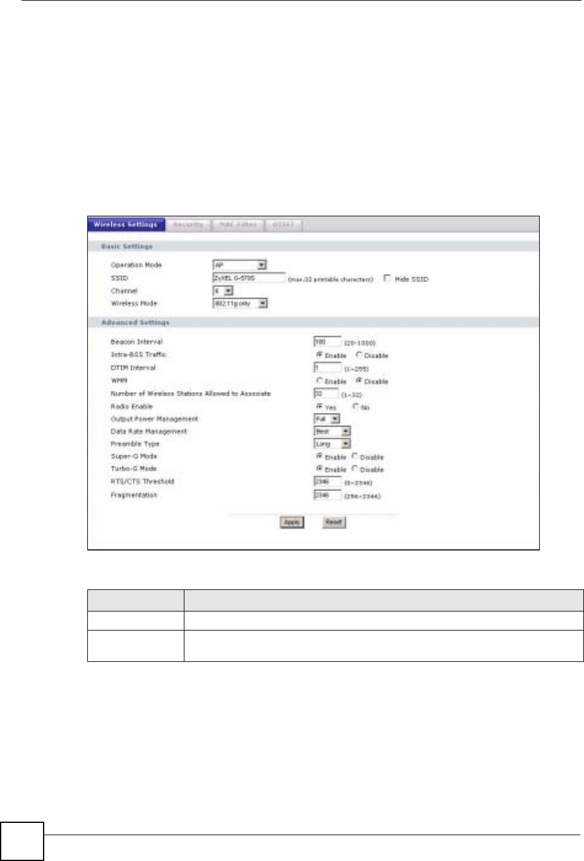Open the Channel dropdown
Screen dimensions: 584x861
[x=223, y=291]
